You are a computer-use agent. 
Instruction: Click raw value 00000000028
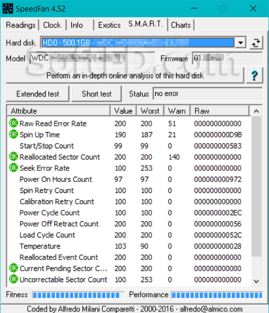coord(218,246)
